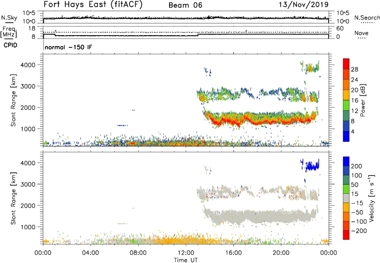Click the "04:00" time tick label
Image resolution: width=380 pixels, height=263 pixels.
(90, 253)
